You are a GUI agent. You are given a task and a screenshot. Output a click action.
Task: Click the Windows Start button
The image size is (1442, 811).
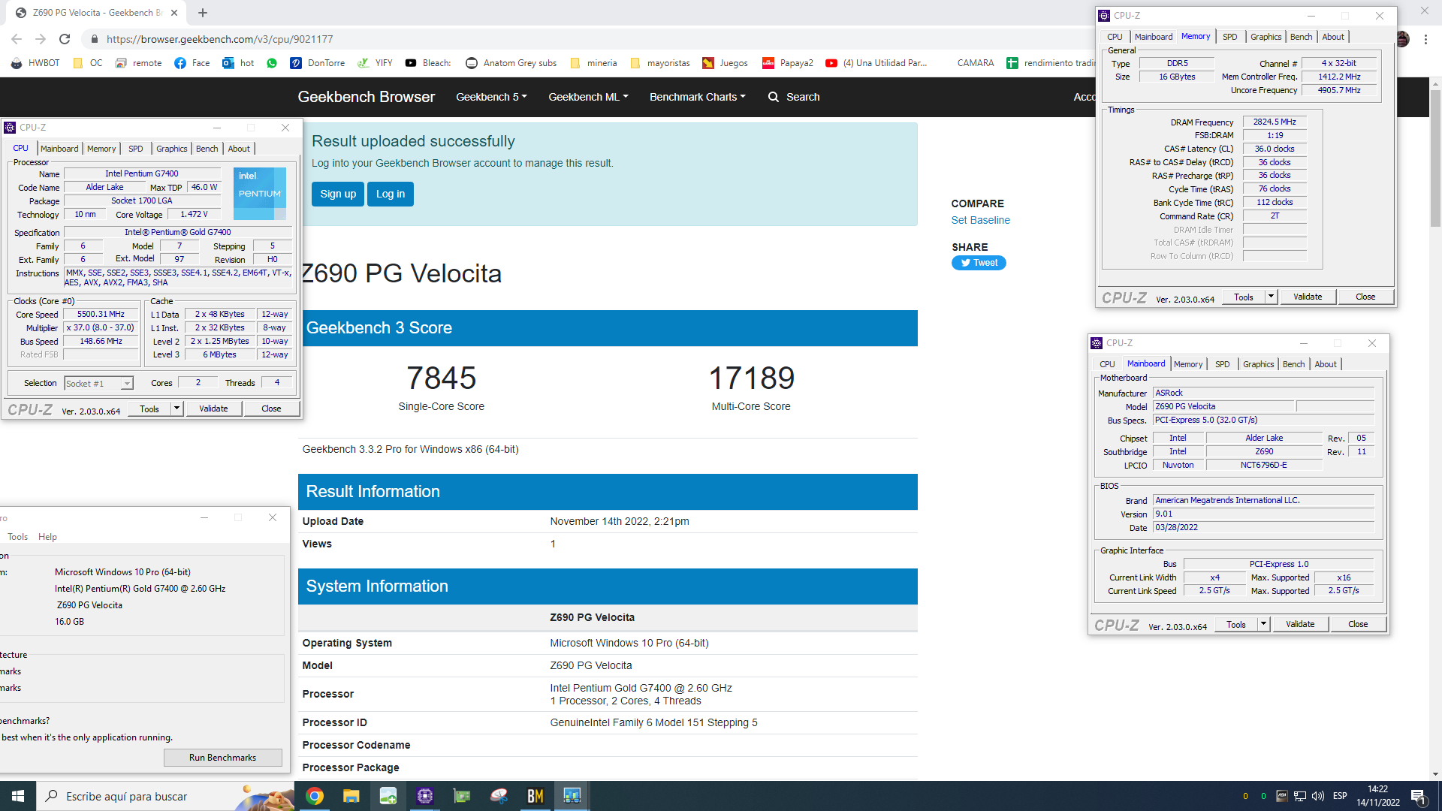(x=18, y=796)
